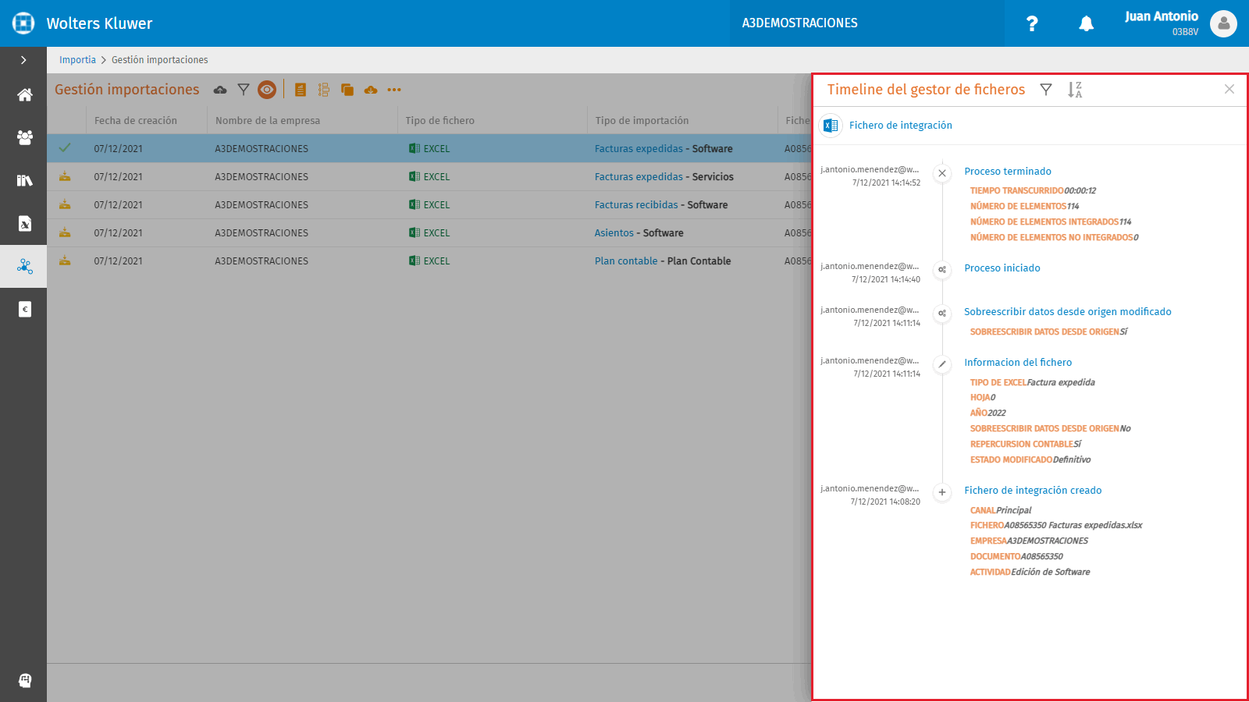Open the filter funnel in the Gestión importaciones toolbar

point(244,90)
